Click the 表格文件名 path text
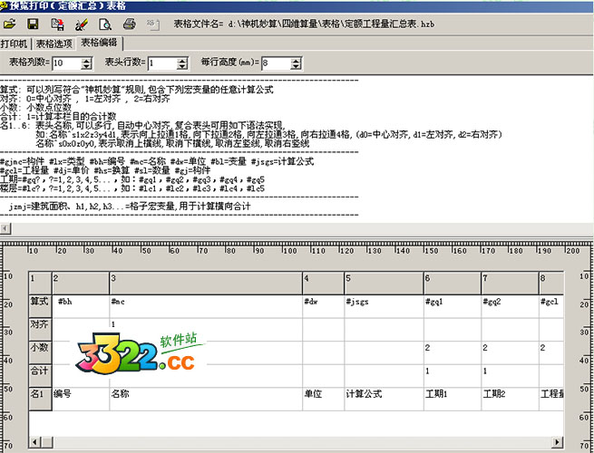 (x=304, y=24)
